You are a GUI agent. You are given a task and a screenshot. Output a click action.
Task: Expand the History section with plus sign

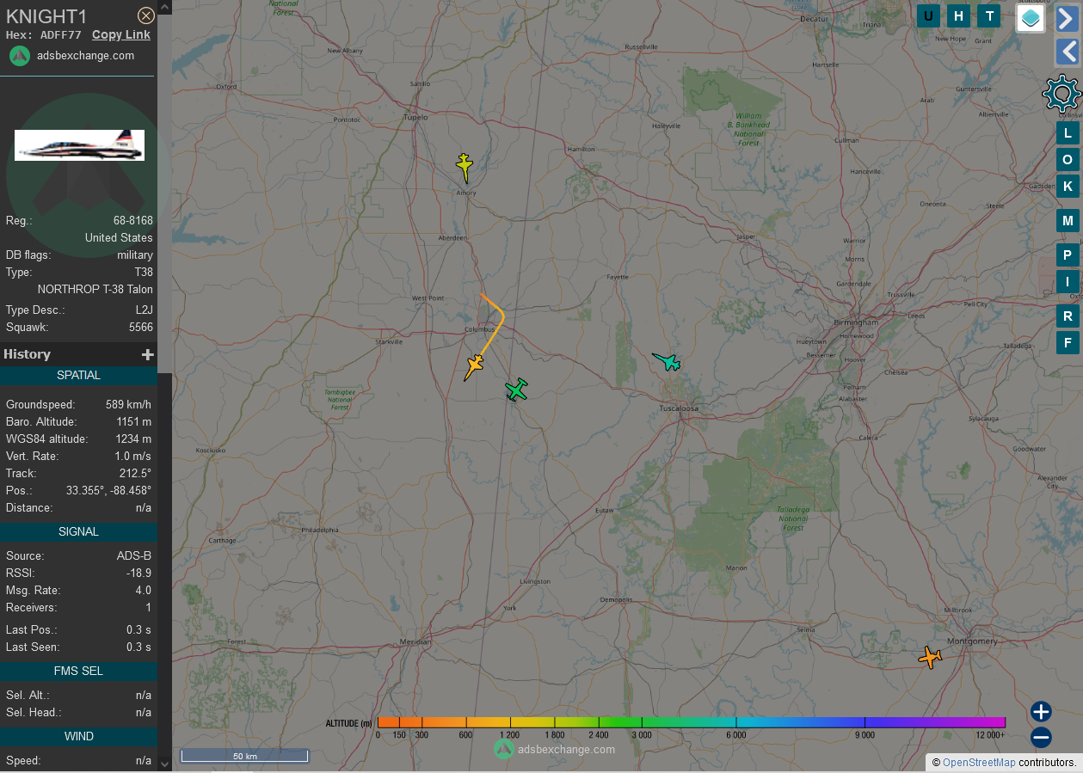coord(147,354)
